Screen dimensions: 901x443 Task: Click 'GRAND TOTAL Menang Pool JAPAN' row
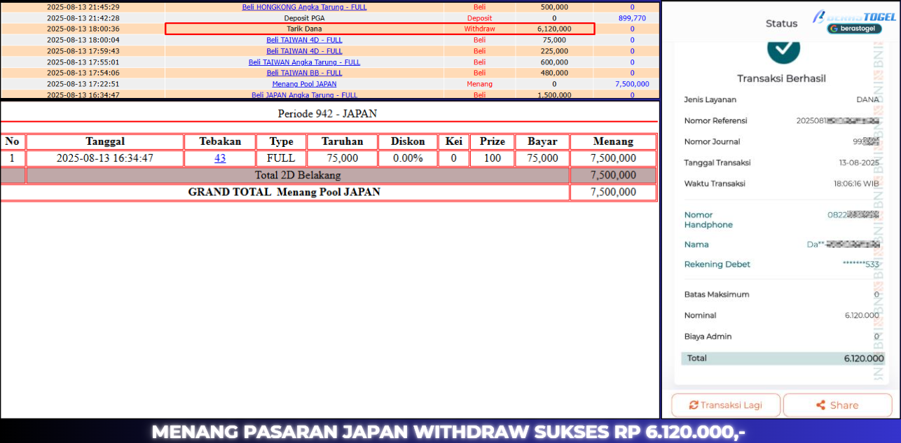point(284,192)
